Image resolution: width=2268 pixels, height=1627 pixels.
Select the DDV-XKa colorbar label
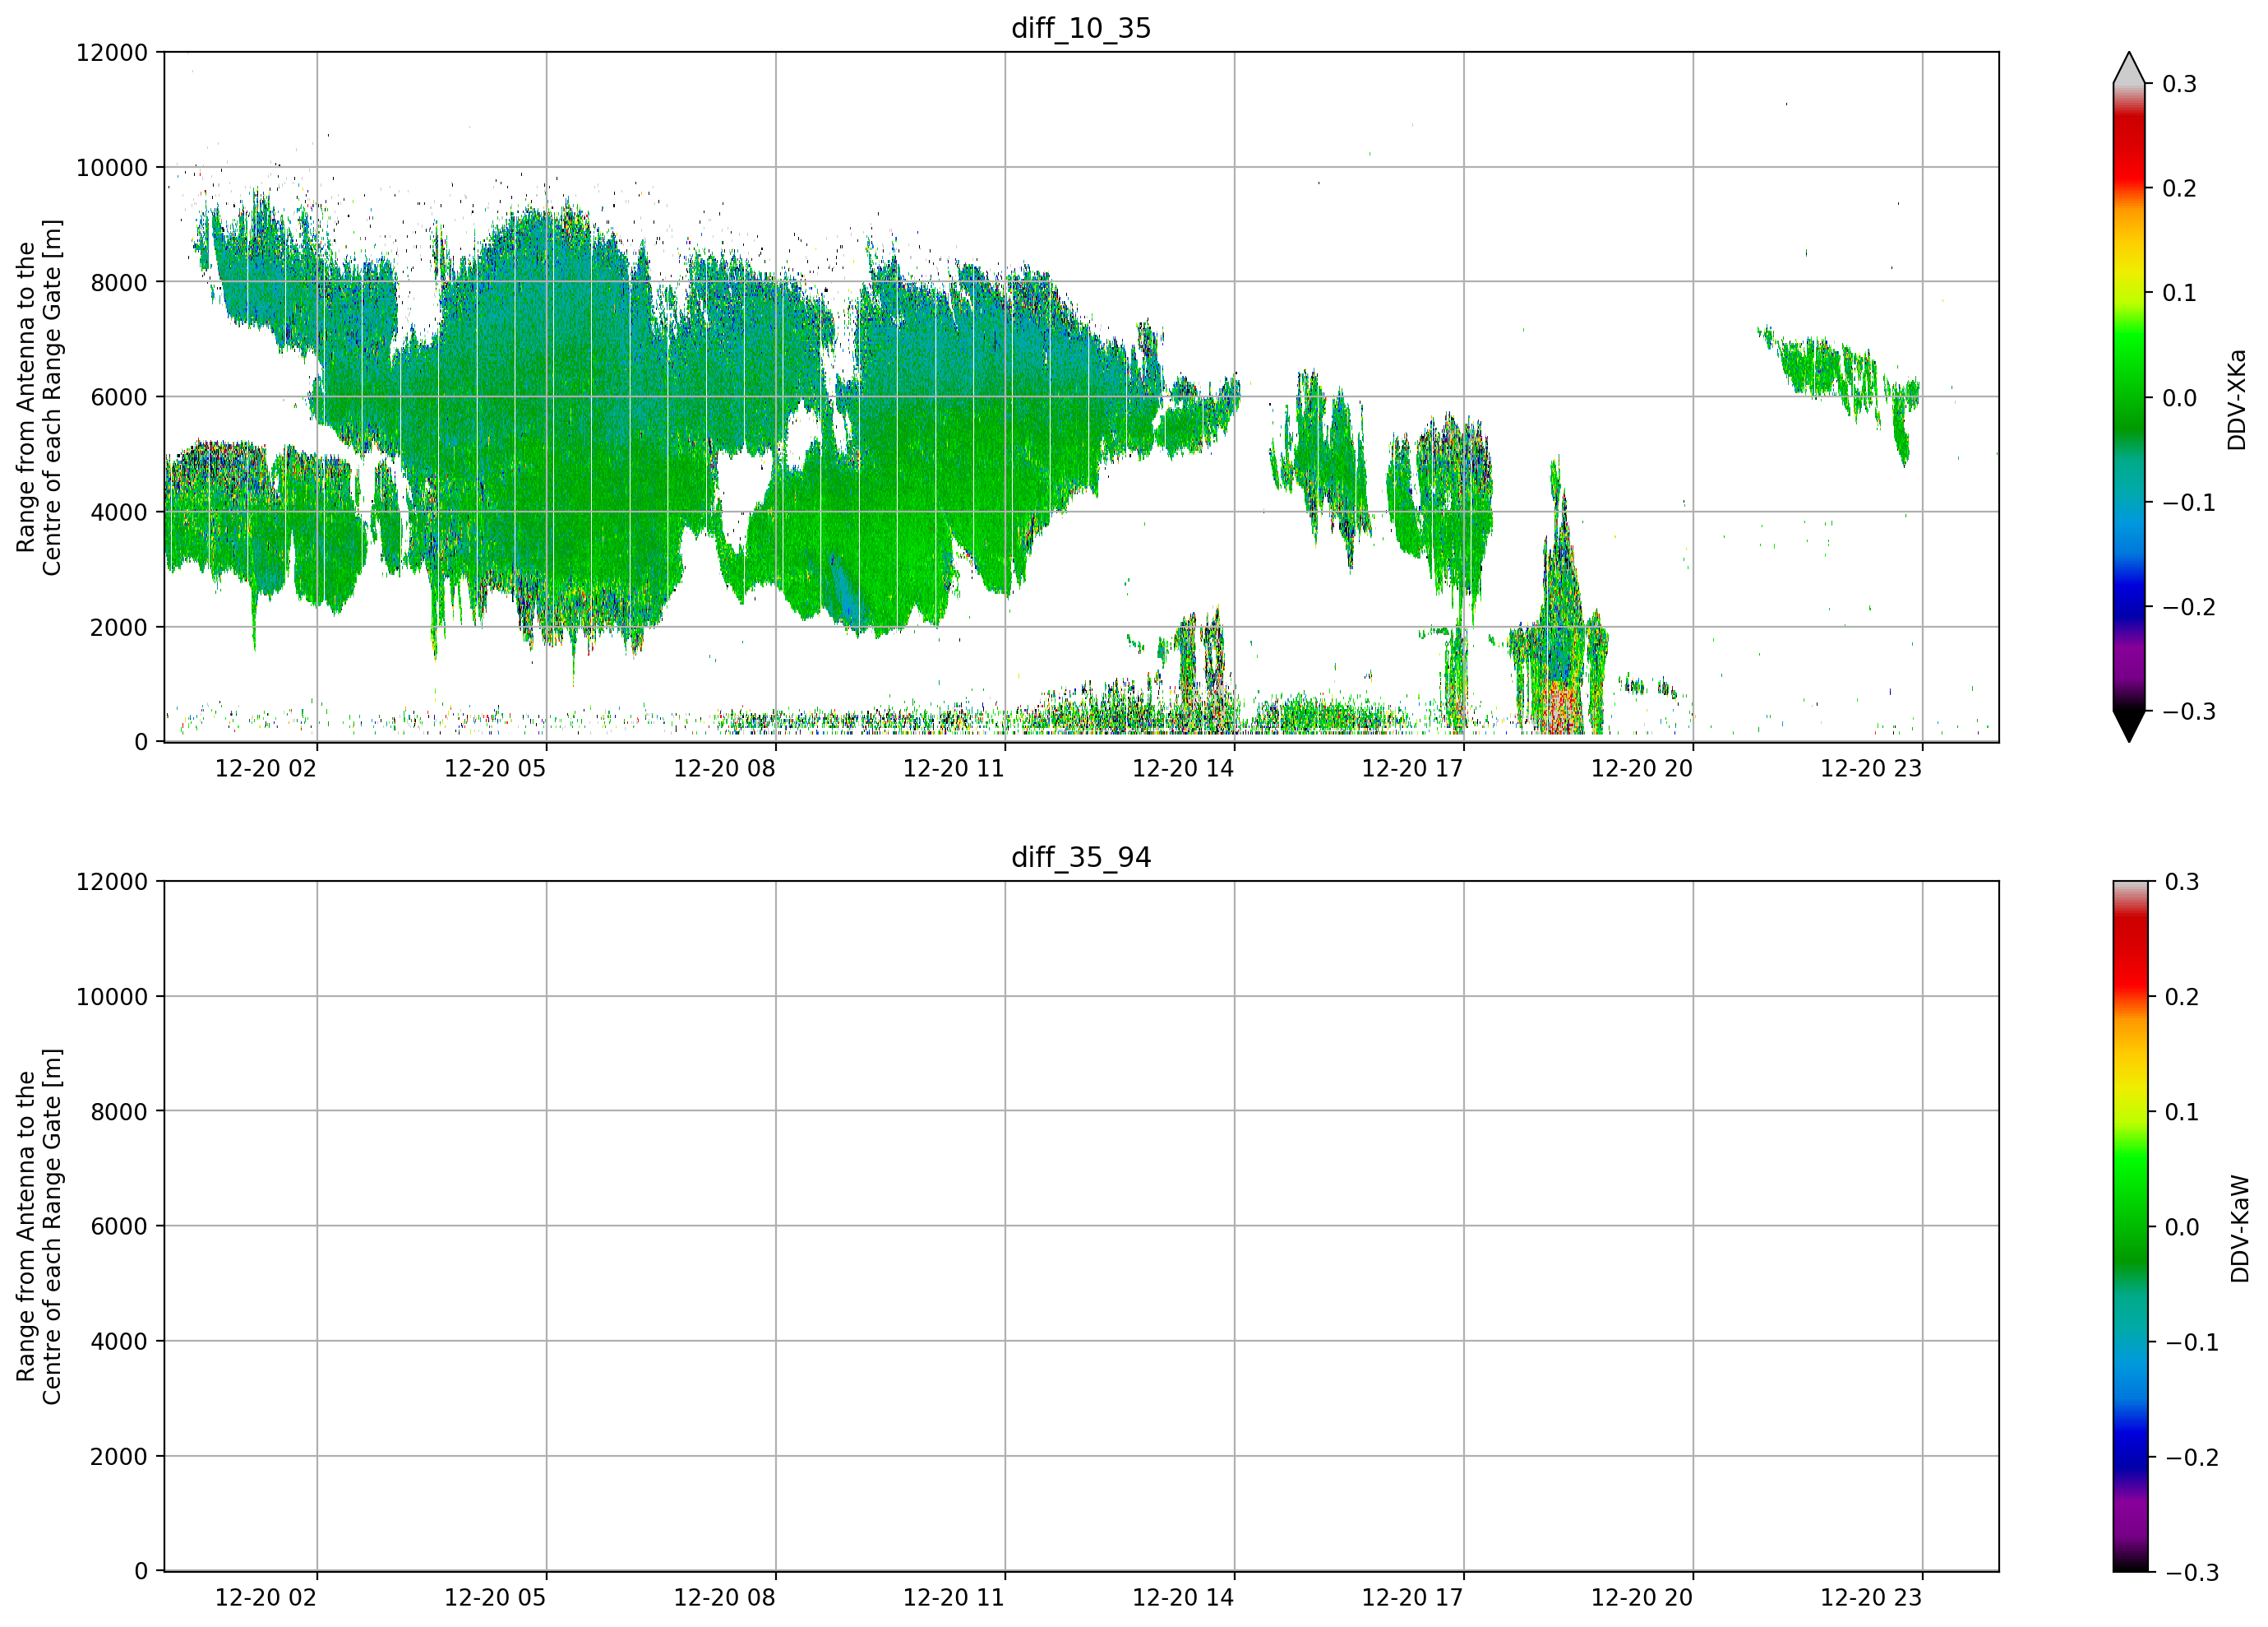[x=2237, y=399]
